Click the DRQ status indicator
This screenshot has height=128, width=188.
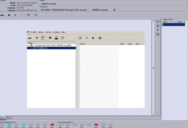tap(31, 125)
